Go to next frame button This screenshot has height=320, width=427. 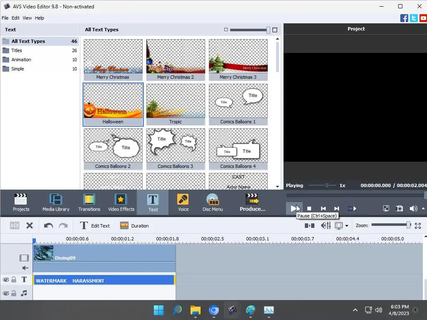click(337, 209)
